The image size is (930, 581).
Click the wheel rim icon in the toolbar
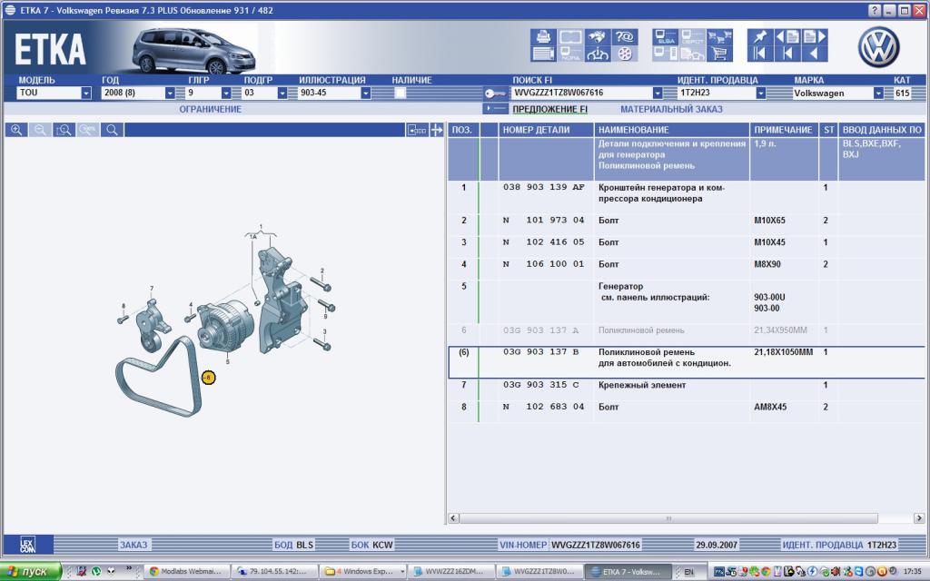[625, 54]
